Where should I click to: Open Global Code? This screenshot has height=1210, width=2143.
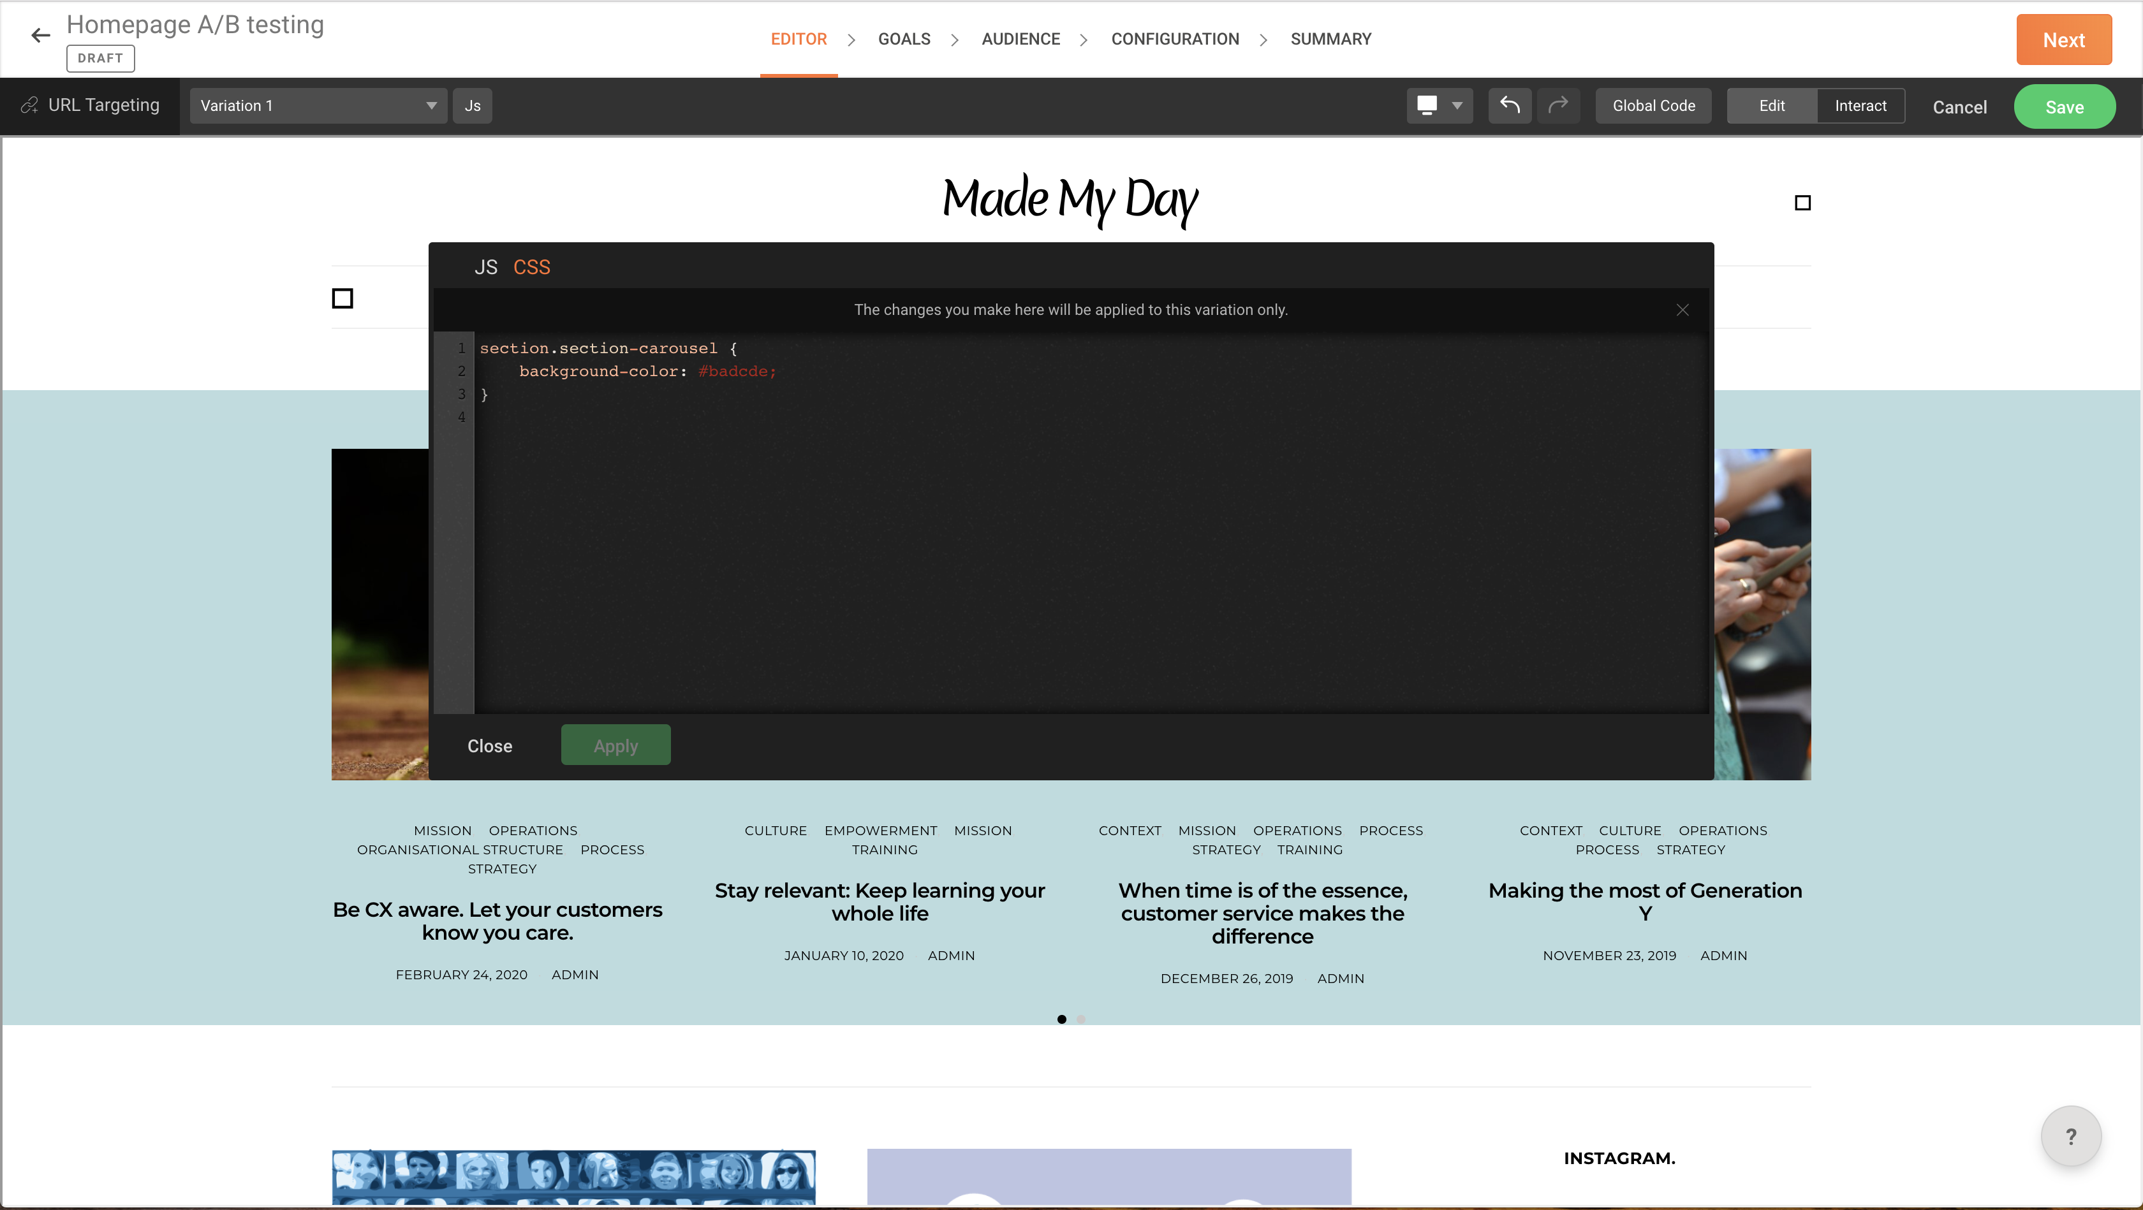click(1653, 106)
